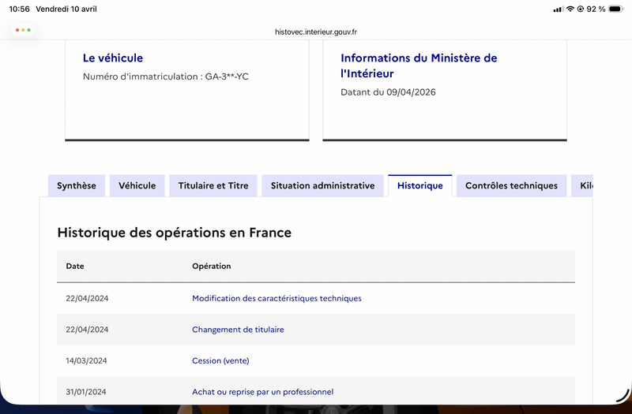Tap the cellular signal bars icon
Screen dimensions: 632x414
[559, 9]
